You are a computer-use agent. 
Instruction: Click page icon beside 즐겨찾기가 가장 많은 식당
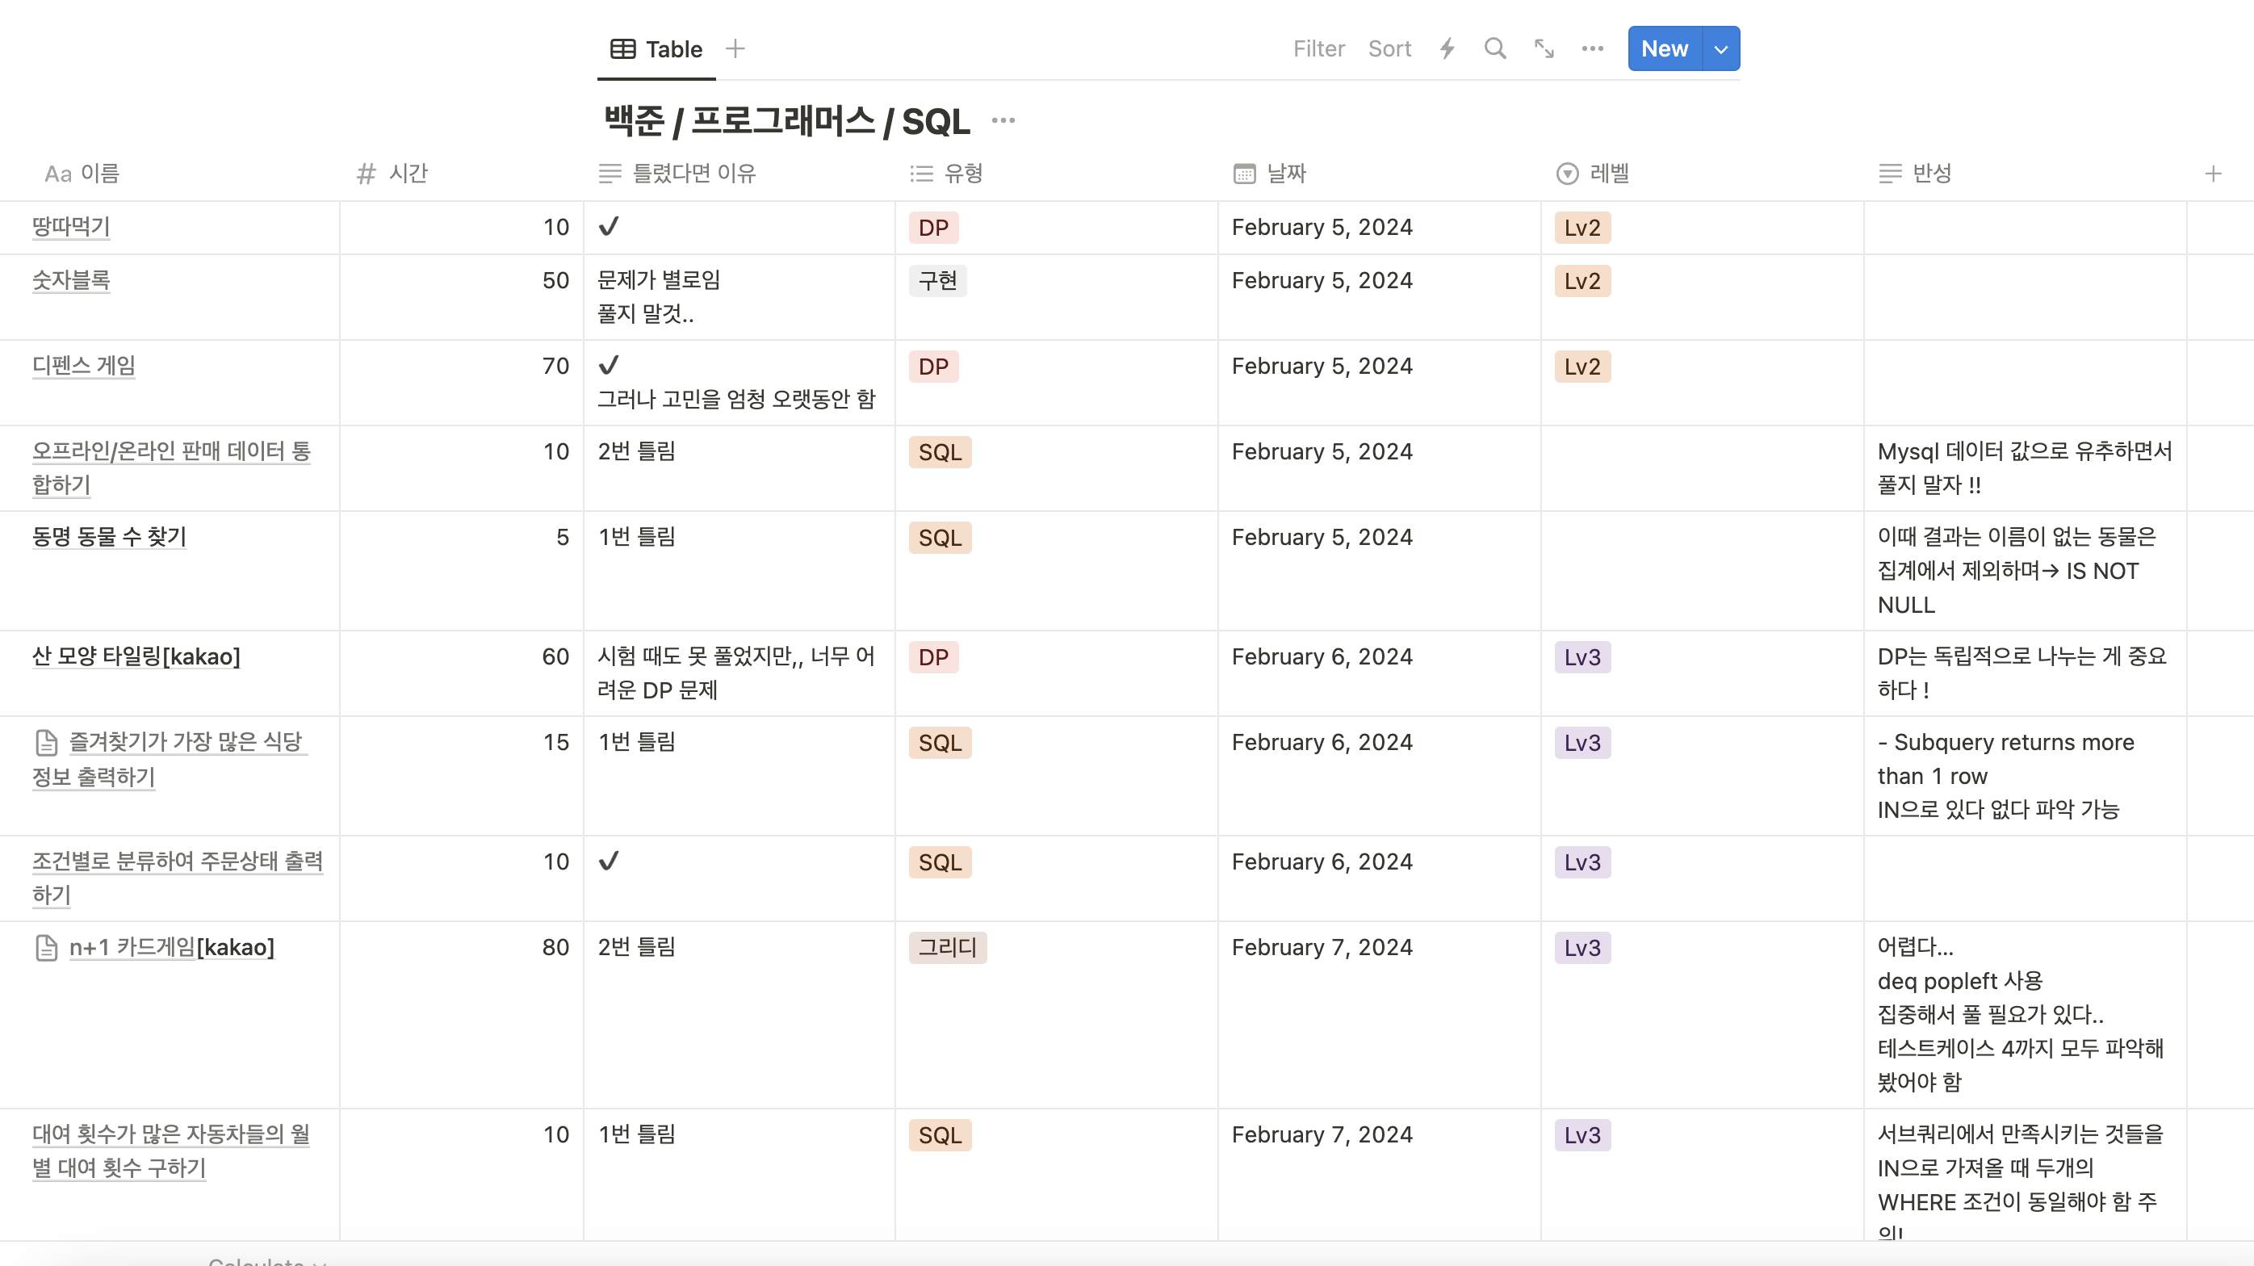[46, 743]
